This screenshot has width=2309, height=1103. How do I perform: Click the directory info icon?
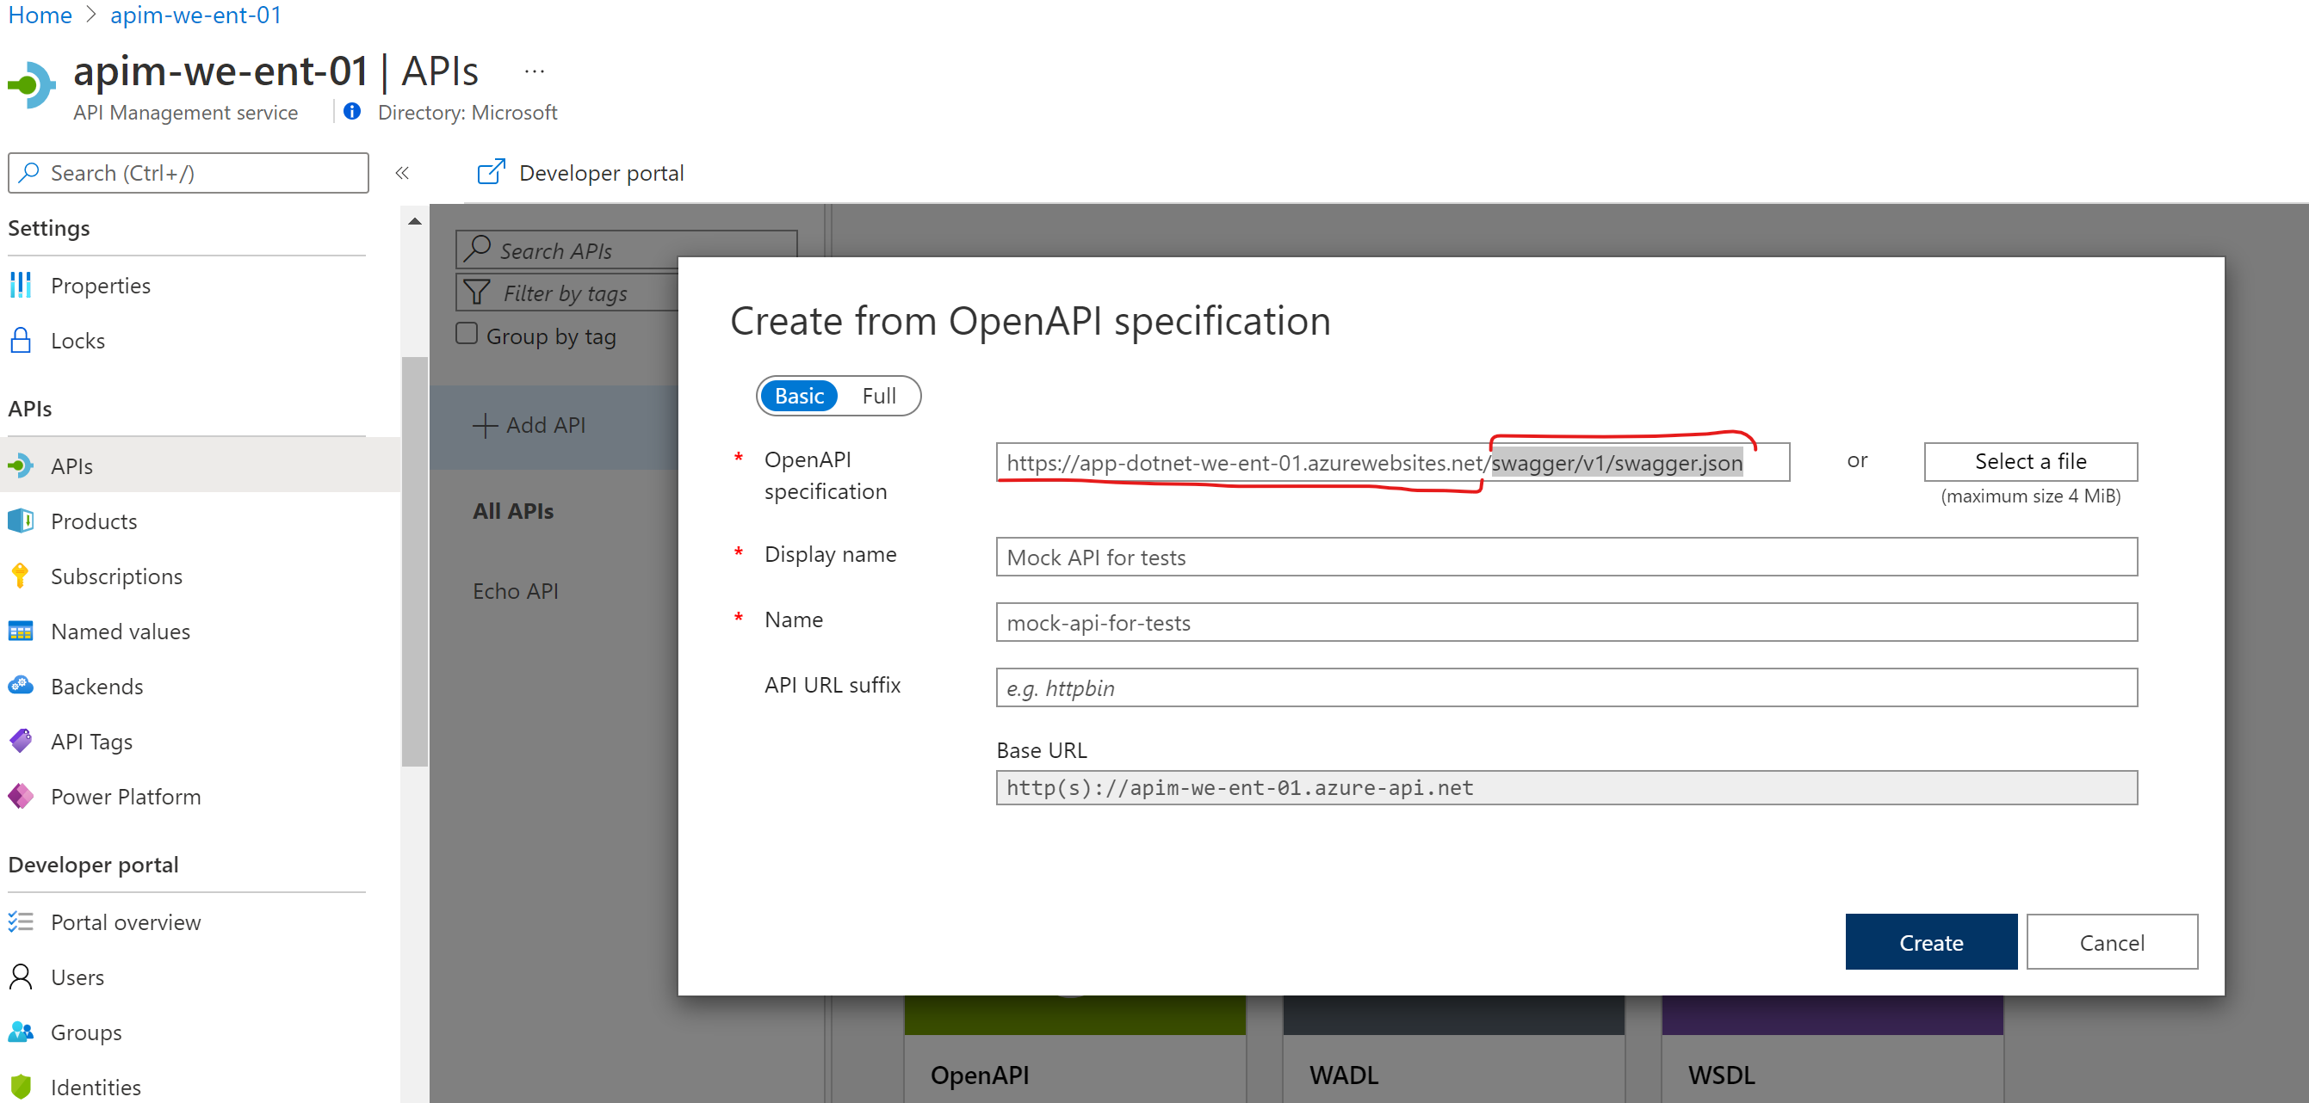pos(352,111)
